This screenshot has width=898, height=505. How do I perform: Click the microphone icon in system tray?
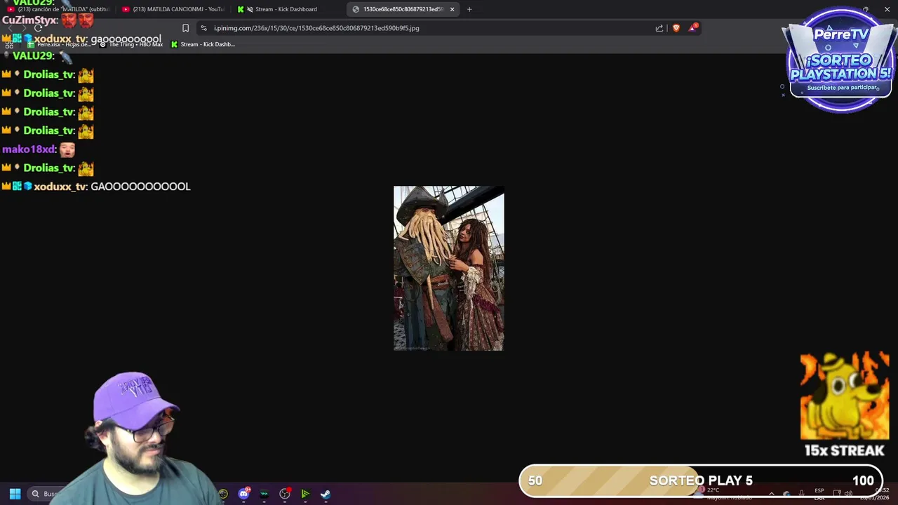click(802, 494)
